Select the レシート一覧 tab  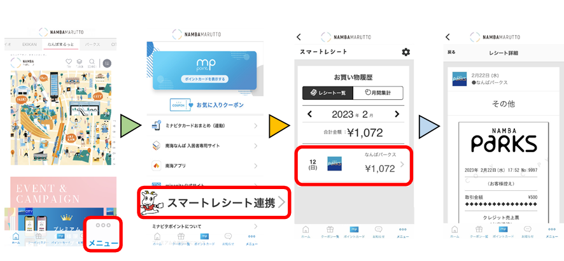(x=328, y=93)
